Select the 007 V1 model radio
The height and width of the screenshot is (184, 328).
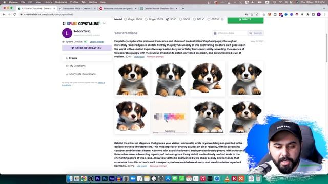(194, 19)
